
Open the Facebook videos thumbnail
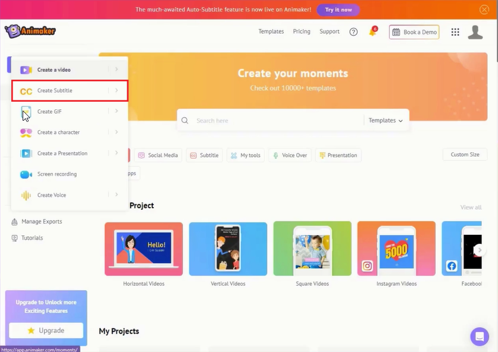point(462,249)
